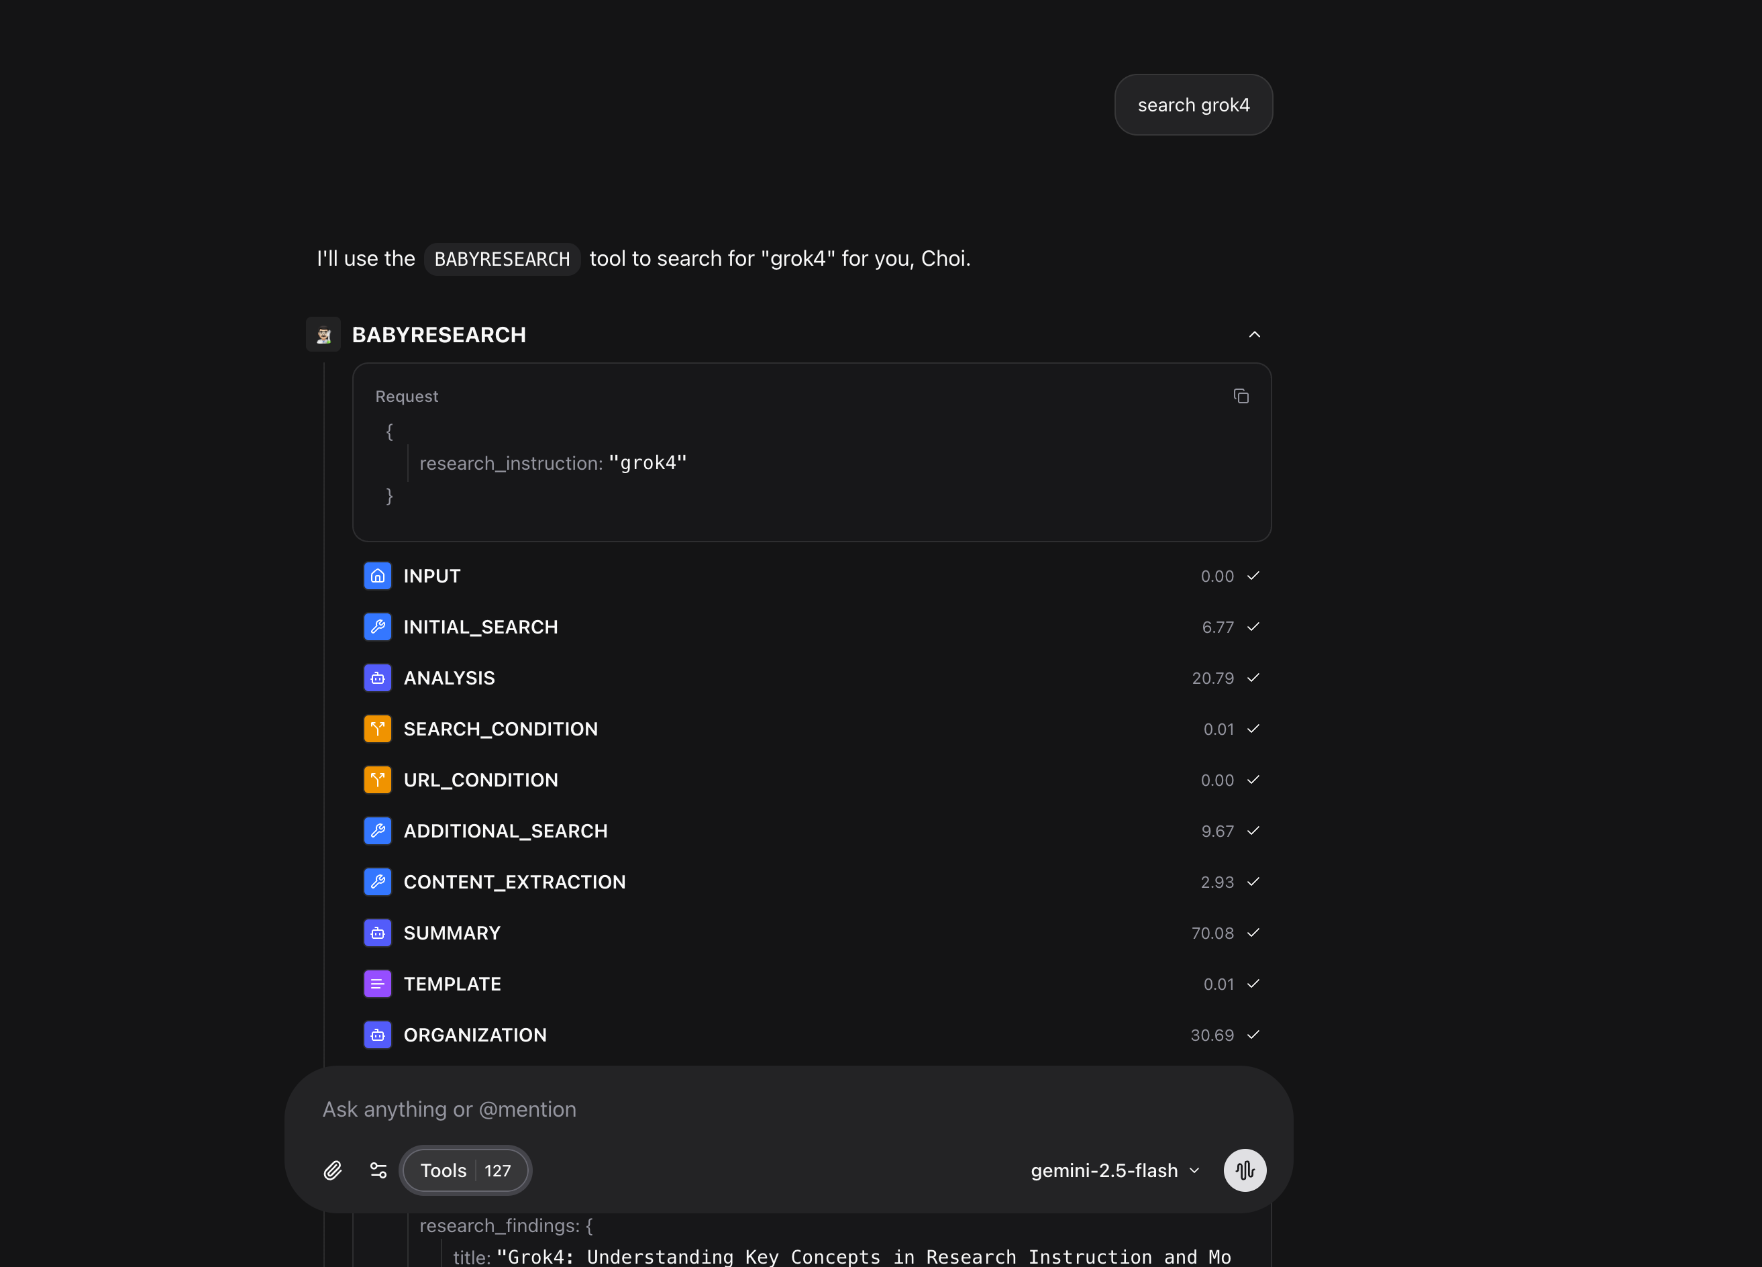Toggle the CONTENT_EXTRACTION status check
Viewport: 1762px width, 1267px height.
[x=1253, y=882]
